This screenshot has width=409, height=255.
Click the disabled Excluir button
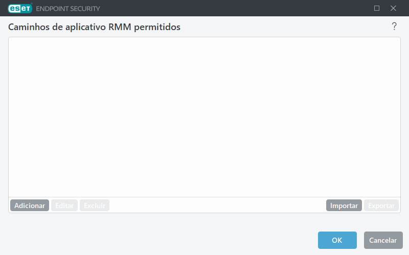tap(95, 206)
